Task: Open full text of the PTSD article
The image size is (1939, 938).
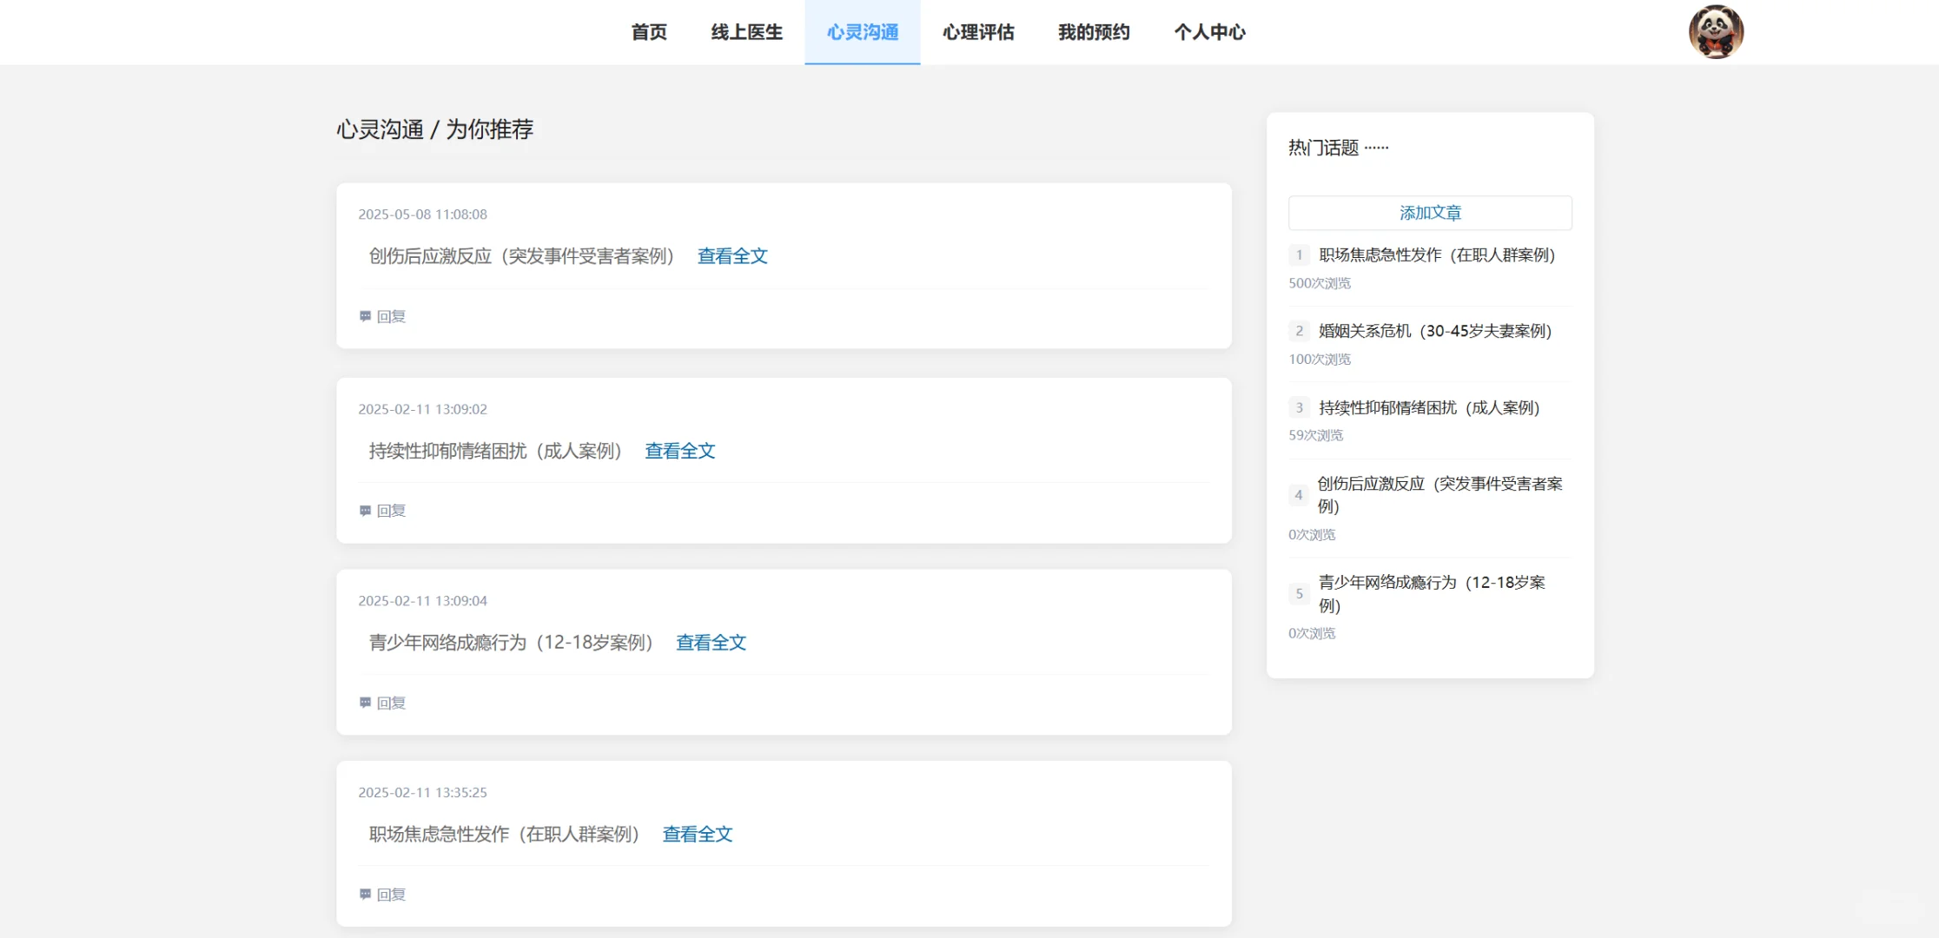Action: [x=731, y=256]
